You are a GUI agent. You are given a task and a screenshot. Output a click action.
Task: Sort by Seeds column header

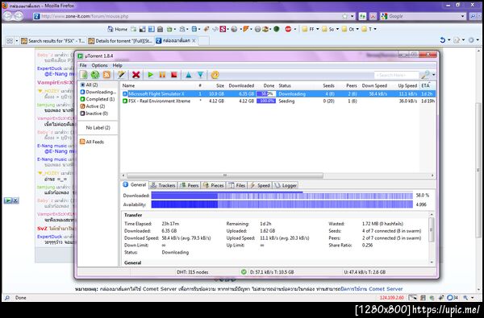coord(328,85)
